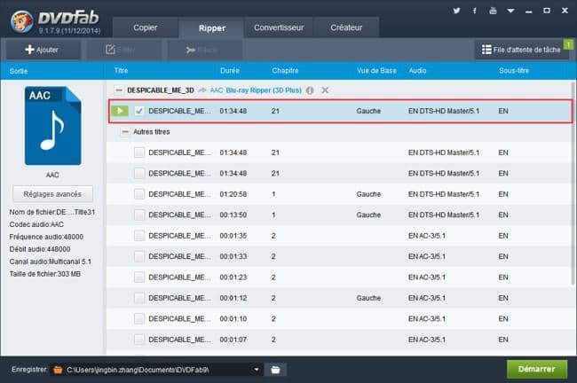Click the Audio column header
Image resolution: width=577 pixels, height=383 pixels.
[417, 71]
